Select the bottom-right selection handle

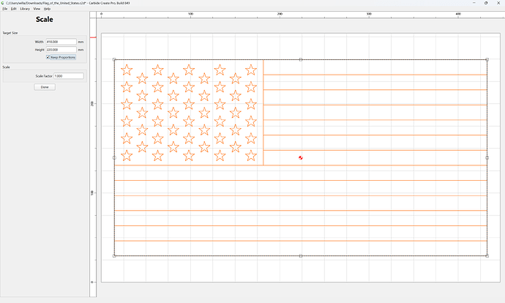click(x=487, y=256)
